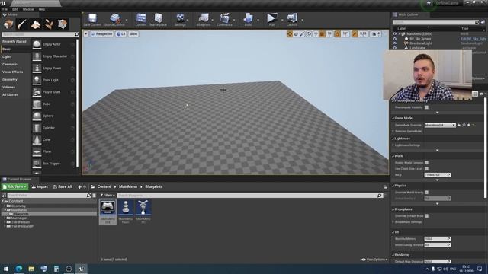The width and height of the screenshot is (488, 274).
Task: Click the Perspective viewport button
Action: coord(101,33)
